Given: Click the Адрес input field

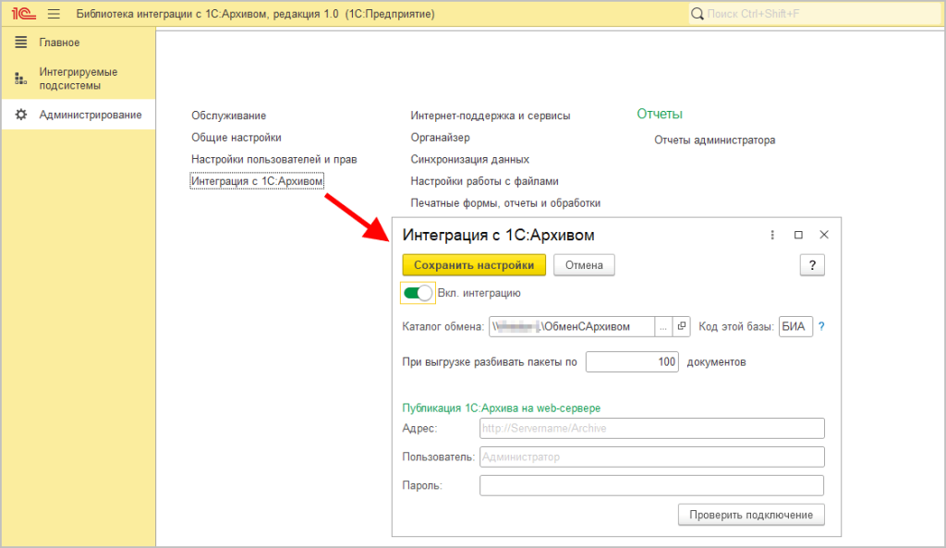Looking at the screenshot, I should (651, 428).
